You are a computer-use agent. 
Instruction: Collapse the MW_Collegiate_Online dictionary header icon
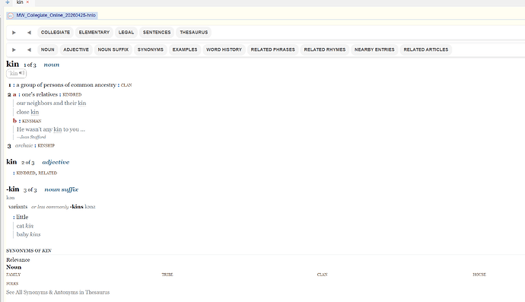pyautogui.click(x=11, y=15)
